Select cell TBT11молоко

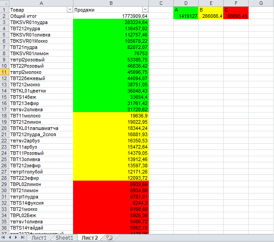41,116
